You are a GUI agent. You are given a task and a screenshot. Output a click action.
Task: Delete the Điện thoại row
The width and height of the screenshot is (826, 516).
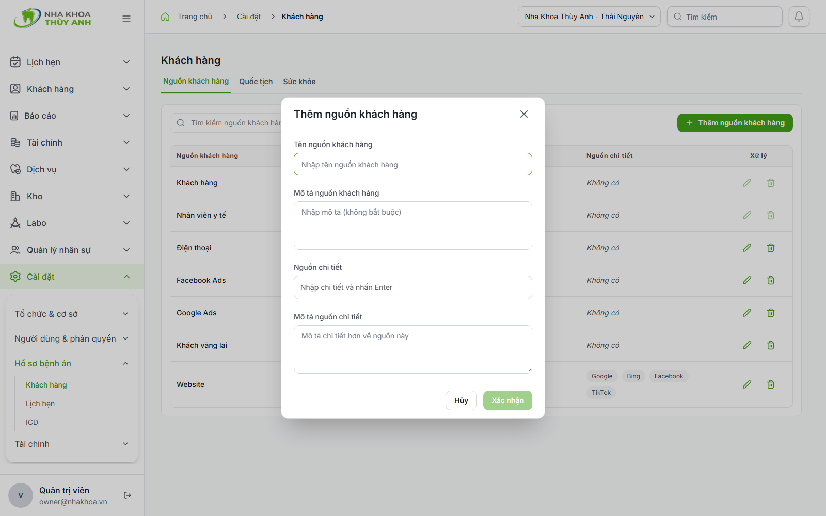(x=771, y=248)
